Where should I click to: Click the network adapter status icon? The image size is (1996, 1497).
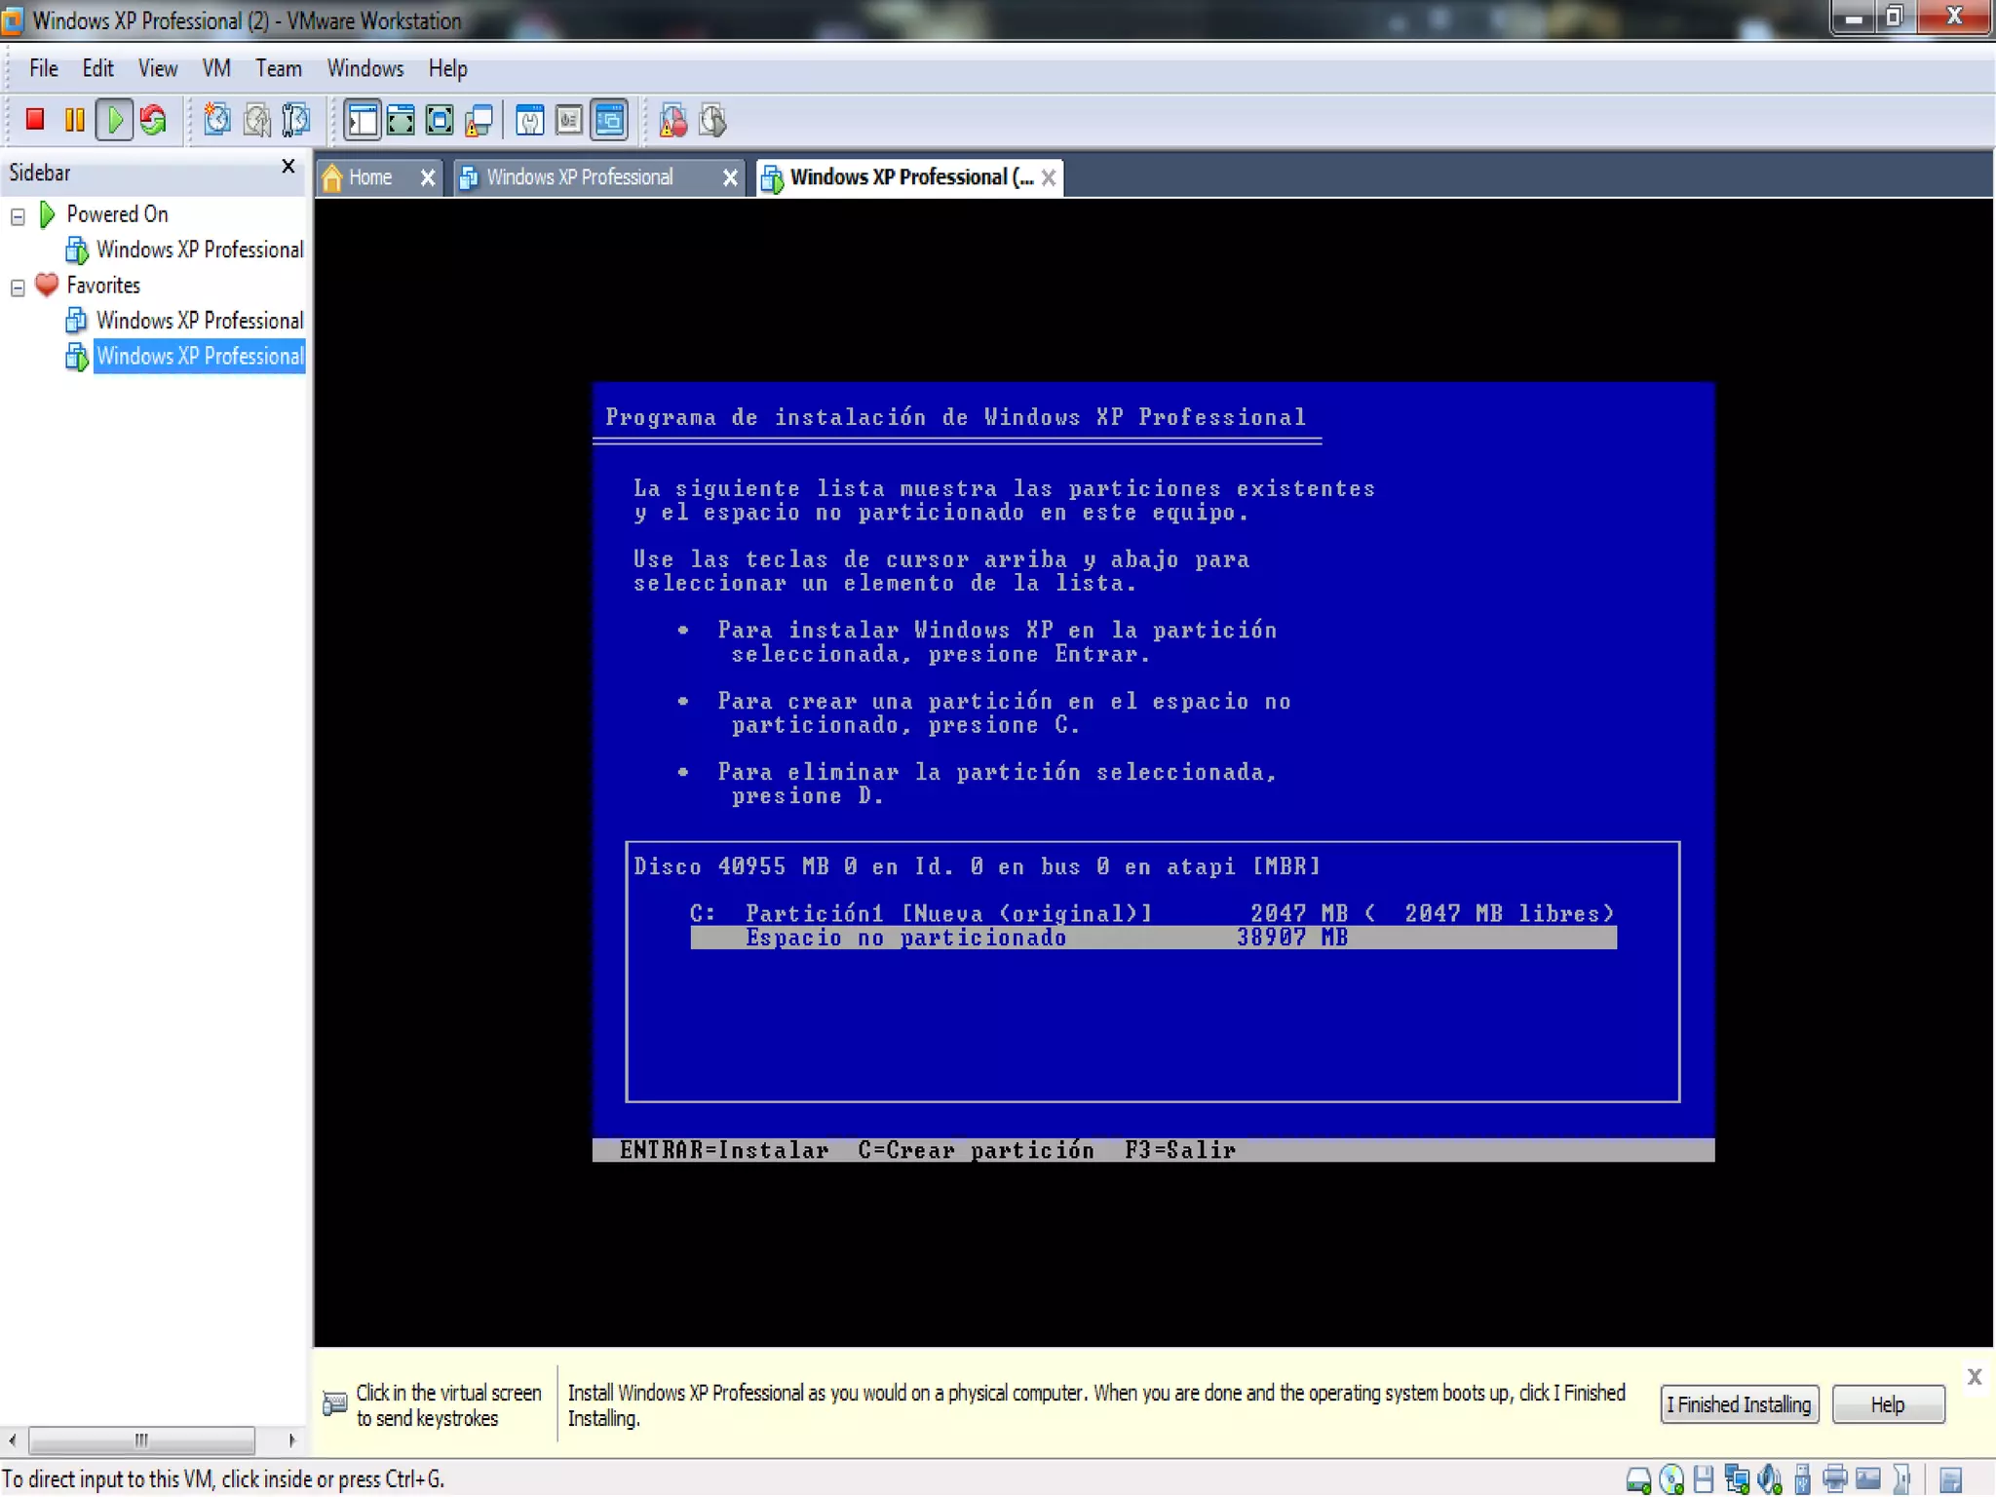pyautogui.click(x=1737, y=1479)
